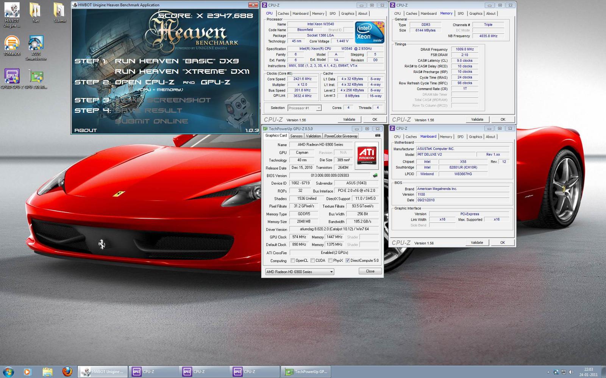The image size is (606, 378).
Task: Click the Close button in GPU-Z
Action: pos(370,271)
